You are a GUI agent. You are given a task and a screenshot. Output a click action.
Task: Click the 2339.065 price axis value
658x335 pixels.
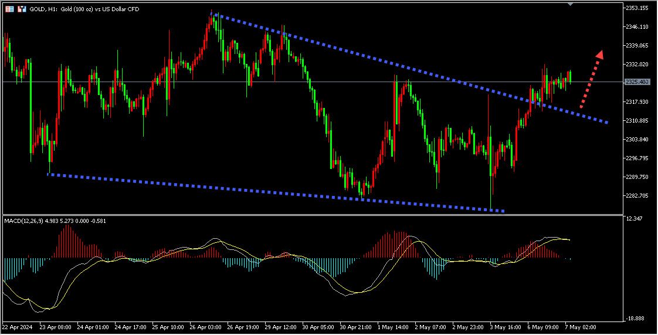tap(637, 46)
